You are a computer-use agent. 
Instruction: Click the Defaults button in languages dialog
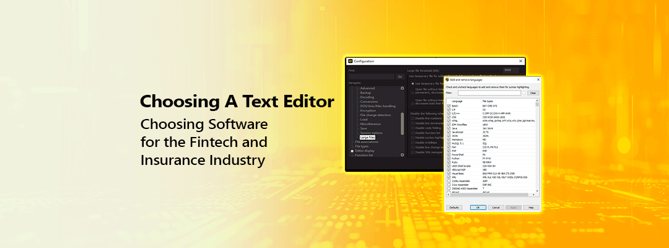455,208
